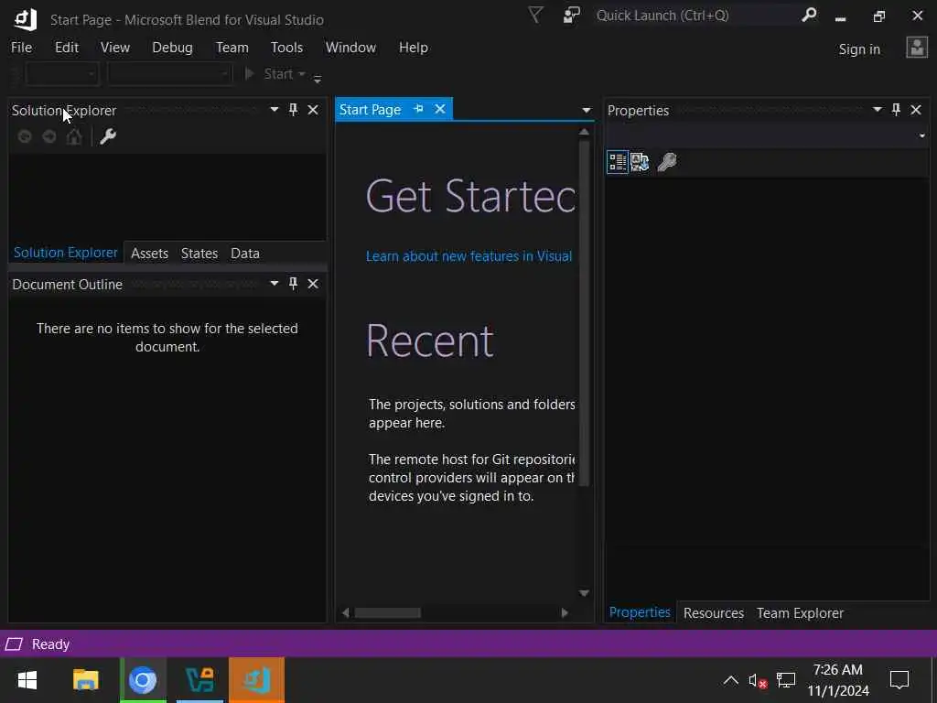Click the Solution Explorer Home icon

click(74, 137)
